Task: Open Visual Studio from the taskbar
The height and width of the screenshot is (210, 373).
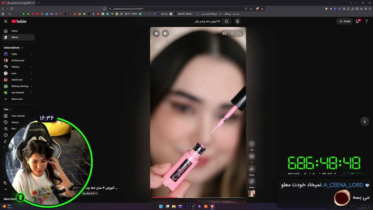Action: pyautogui.click(x=186, y=206)
